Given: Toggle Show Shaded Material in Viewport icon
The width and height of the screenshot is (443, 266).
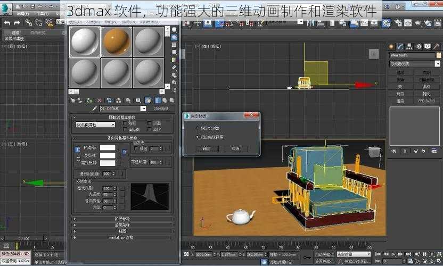Looking at the screenshot, I should [x=148, y=100].
